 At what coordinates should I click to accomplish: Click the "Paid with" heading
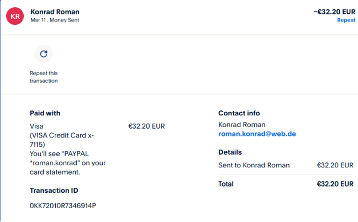coord(45,113)
